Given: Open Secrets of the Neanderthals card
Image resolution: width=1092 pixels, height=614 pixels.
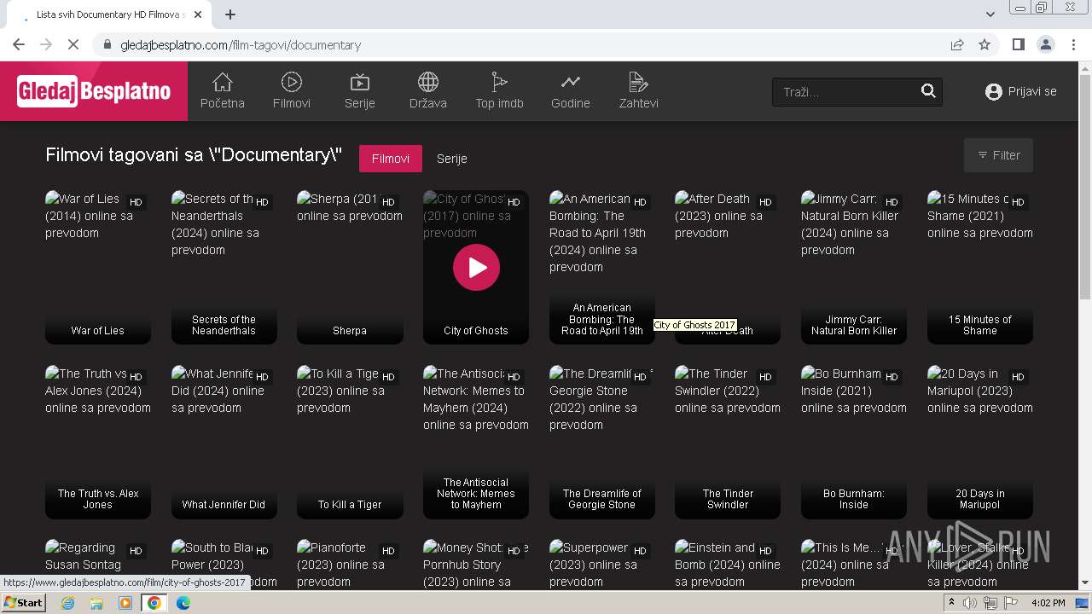Looking at the screenshot, I should click(x=224, y=267).
